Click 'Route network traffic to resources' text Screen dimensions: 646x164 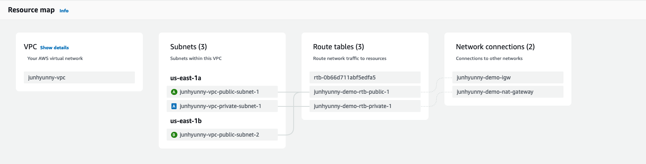click(350, 58)
